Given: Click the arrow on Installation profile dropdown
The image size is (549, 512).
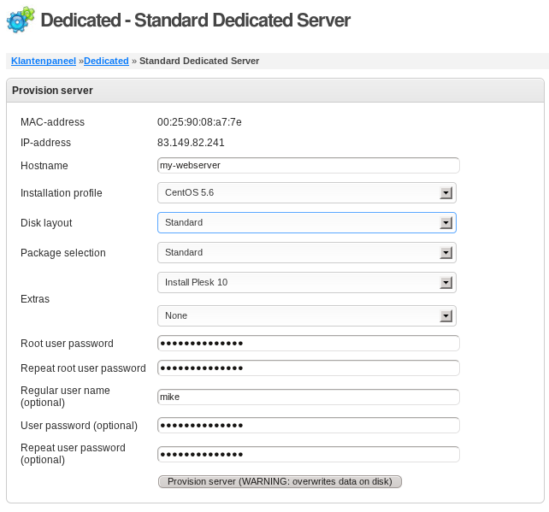Looking at the screenshot, I should [446, 193].
